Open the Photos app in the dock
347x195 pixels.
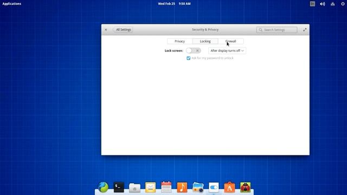198,187
